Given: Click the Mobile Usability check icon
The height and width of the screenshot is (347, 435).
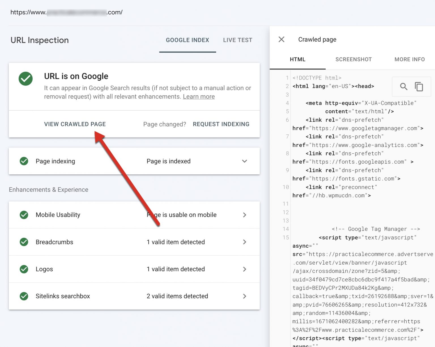Looking at the screenshot, I should click(x=24, y=215).
